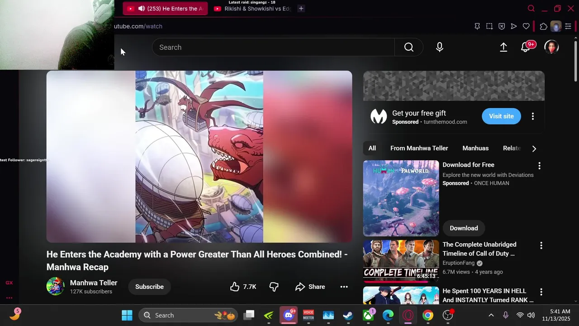579x326 pixels.
Task: Select the Manhuas filter chip
Action: (x=475, y=148)
